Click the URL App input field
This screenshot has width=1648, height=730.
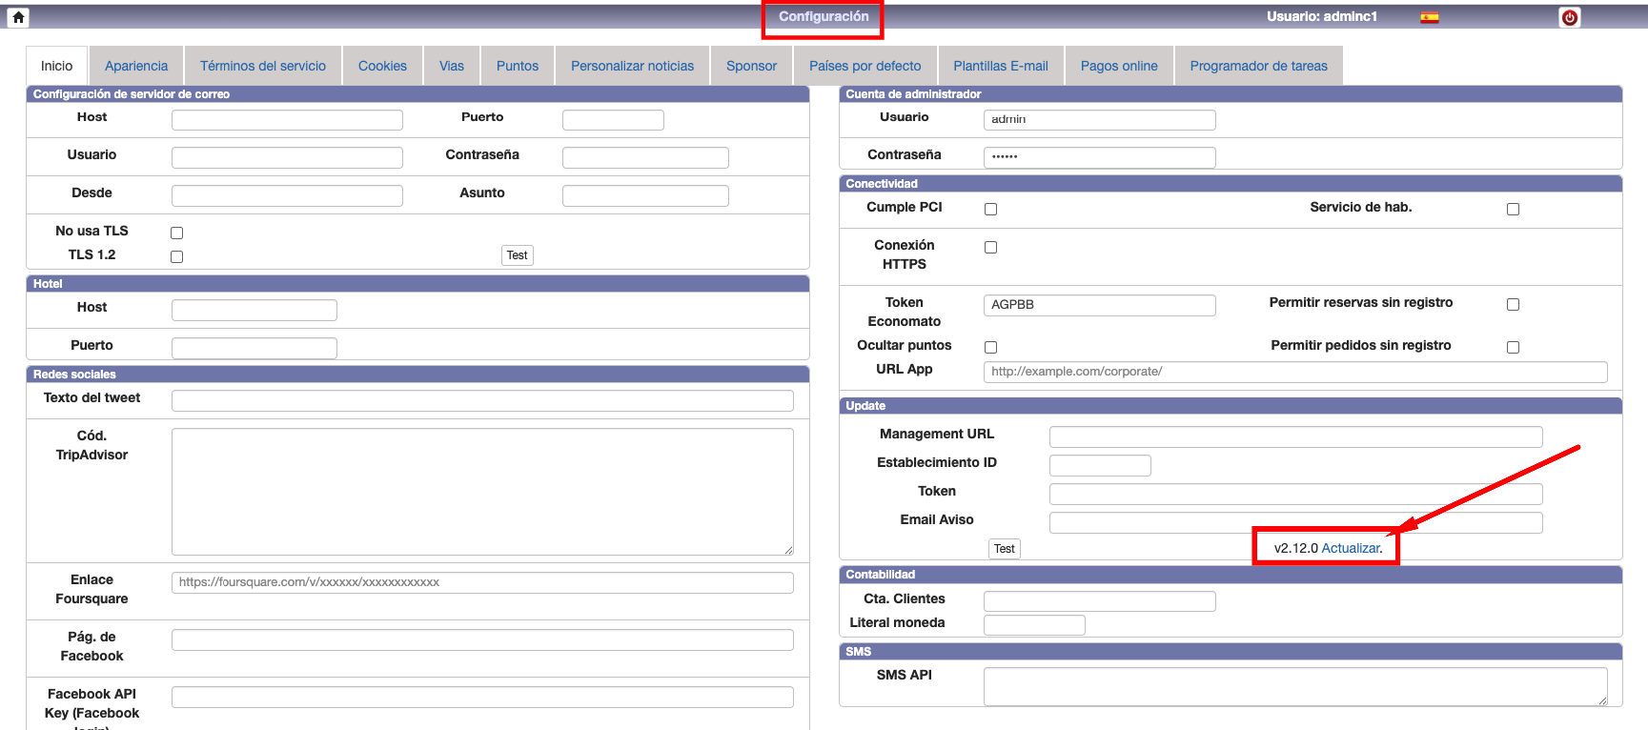click(1294, 372)
